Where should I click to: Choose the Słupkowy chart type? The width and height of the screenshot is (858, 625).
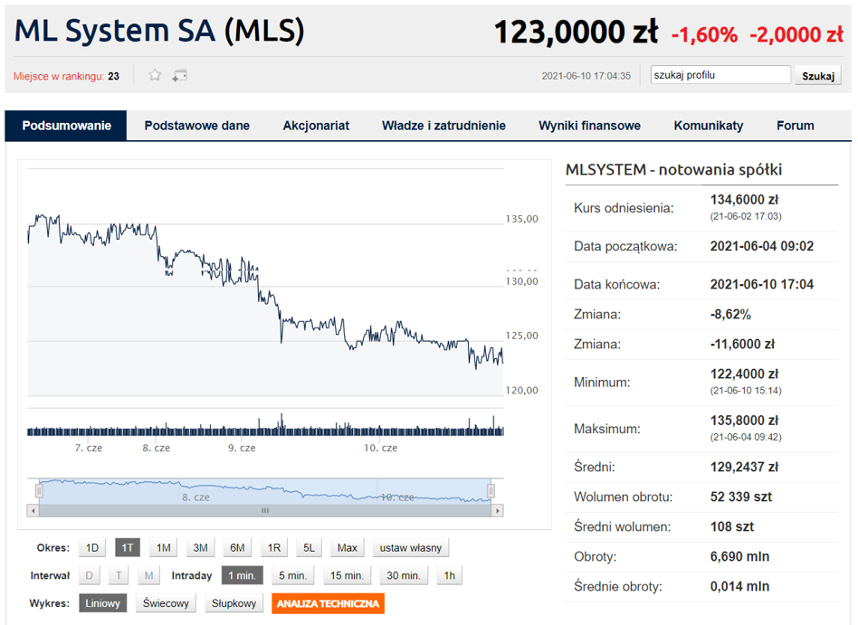pyautogui.click(x=234, y=603)
